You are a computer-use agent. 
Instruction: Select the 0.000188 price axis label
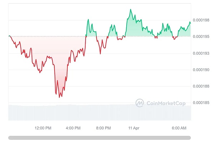point(202,86)
